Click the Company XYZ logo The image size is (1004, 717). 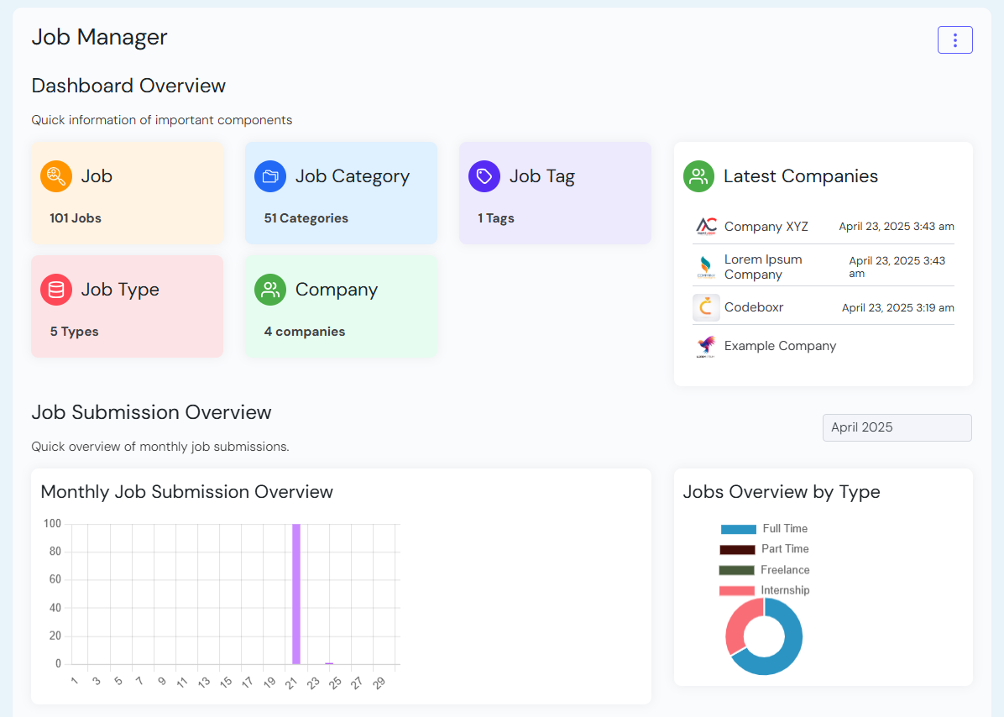tap(706, 226)
